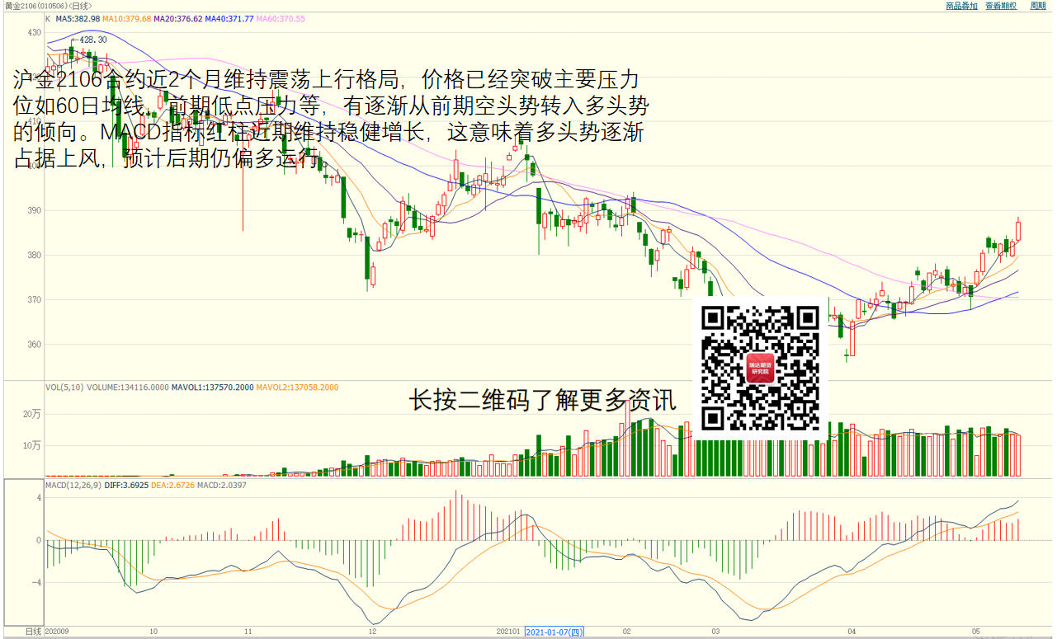The width and height of the screenshot is (1057, 639).
Task: Click the orange MA10:379.68 label
Action: [127, 19]
